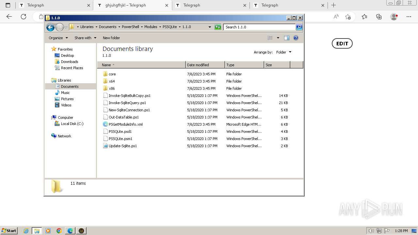Sort by Date modified column
Viewport: 418px width, 235px height.
205,65
